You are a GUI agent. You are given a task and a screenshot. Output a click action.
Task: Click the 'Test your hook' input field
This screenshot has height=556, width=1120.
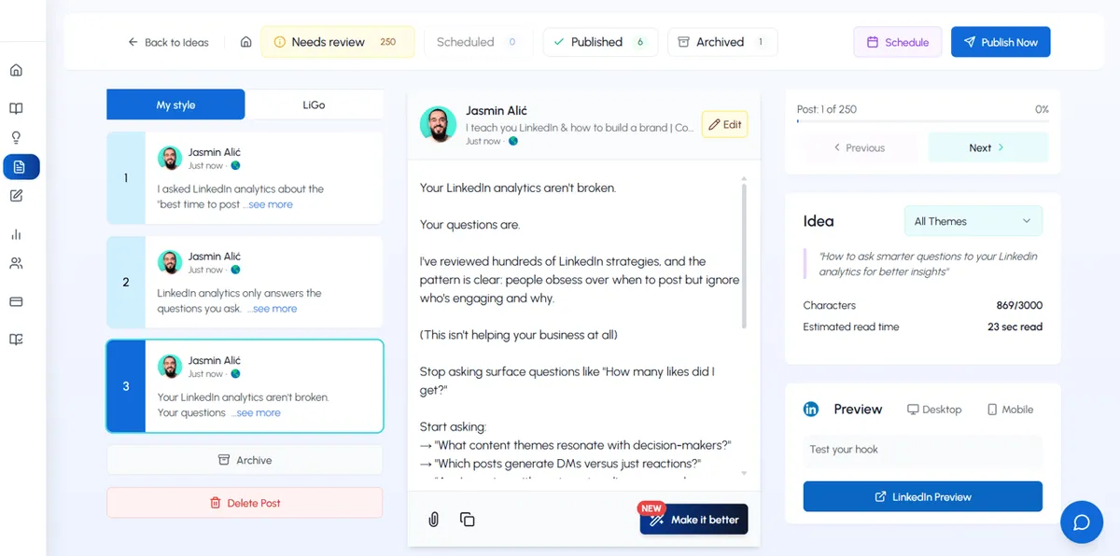tap(922, 450)
